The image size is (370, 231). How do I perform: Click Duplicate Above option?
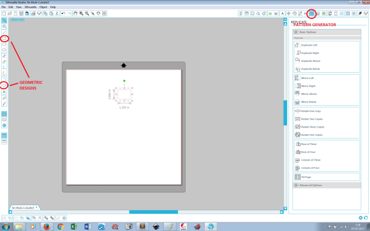click(327, 61)
